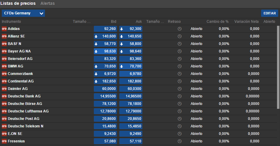This screenshot has height=146, width=280.
Task: Sort by the Ask column header
Action: [x=139, y=22]
